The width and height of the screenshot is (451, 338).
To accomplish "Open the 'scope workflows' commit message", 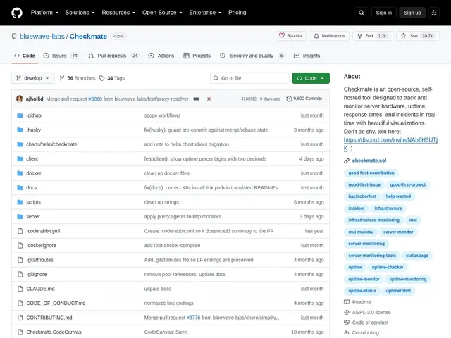I will click(x=162, y=115).
